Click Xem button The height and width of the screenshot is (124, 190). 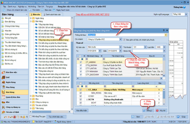coord(137,117)
